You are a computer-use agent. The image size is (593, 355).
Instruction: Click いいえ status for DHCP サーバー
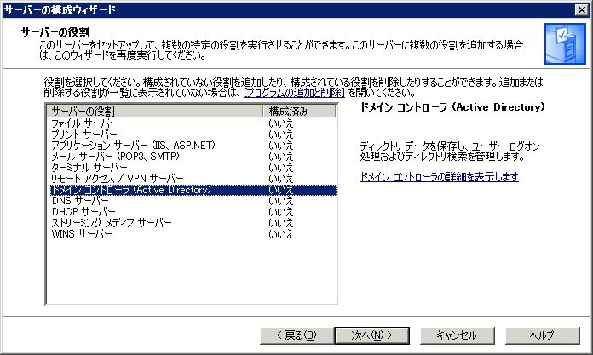click(280, 212)
